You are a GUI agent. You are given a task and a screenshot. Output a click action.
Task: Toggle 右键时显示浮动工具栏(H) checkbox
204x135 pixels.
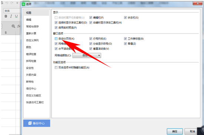coord(91,23)
